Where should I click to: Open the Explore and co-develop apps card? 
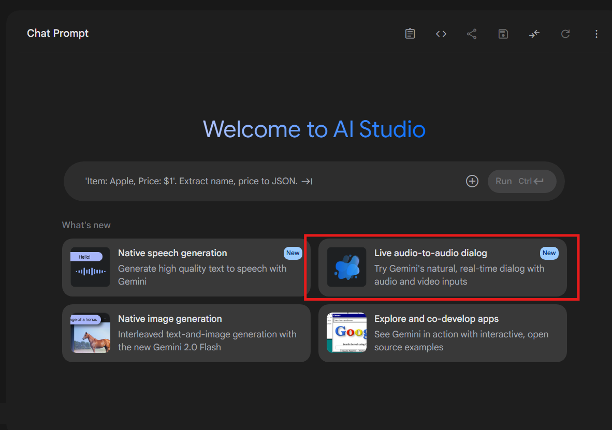tap(443, 333)
